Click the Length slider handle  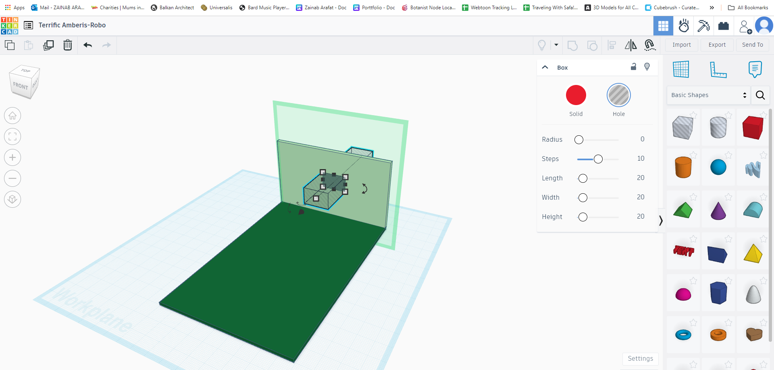(583, 178)
